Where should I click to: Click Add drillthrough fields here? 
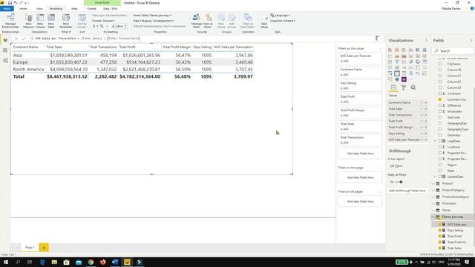pos(407,191)
